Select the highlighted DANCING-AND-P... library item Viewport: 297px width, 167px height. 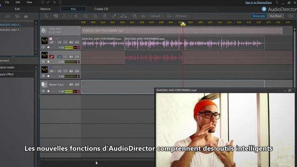(17, 25)
